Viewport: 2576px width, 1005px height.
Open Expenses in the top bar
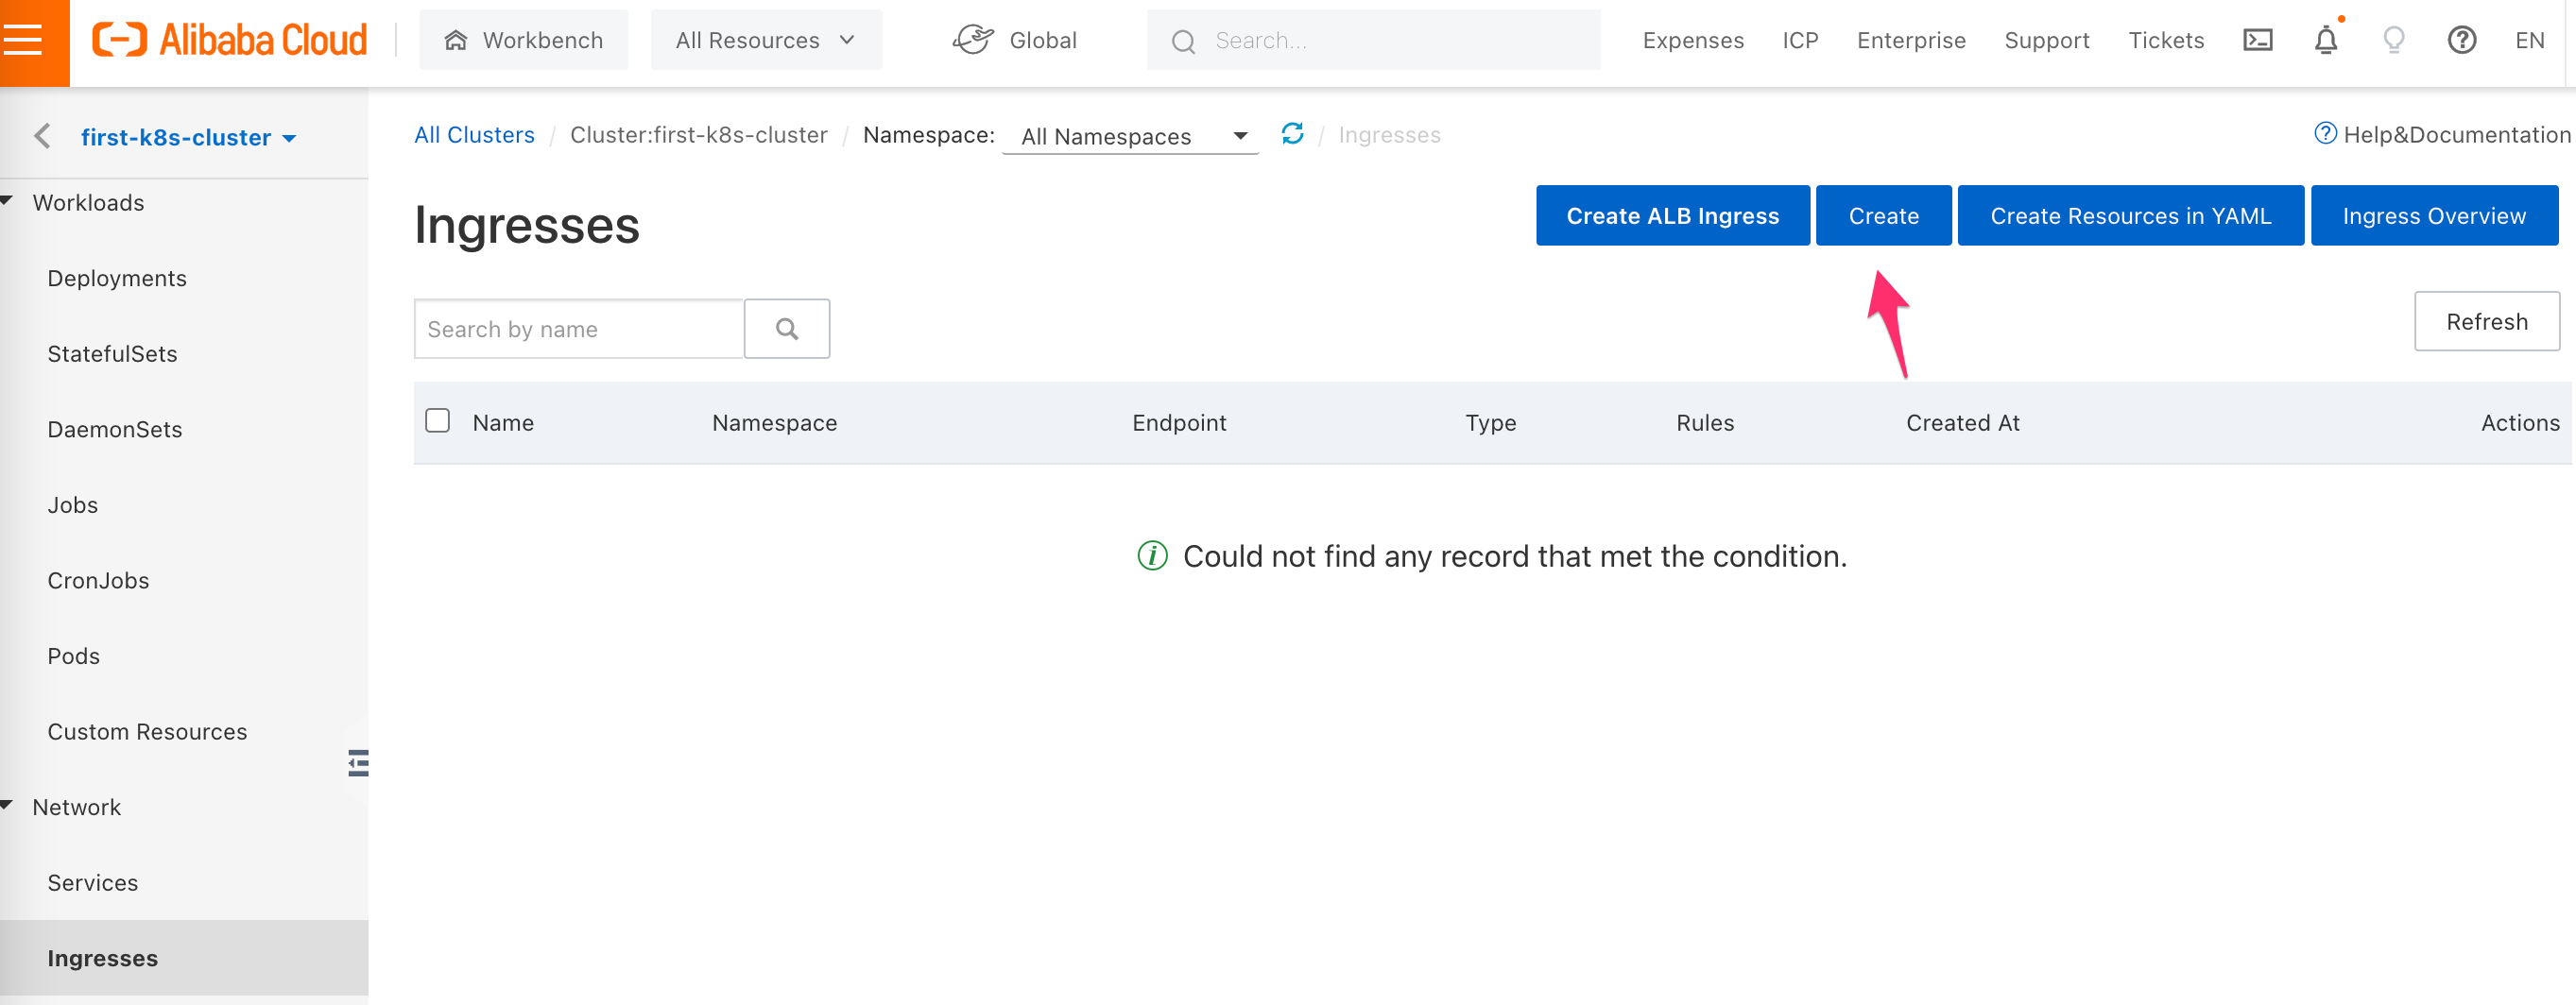tap(1693, 40)
